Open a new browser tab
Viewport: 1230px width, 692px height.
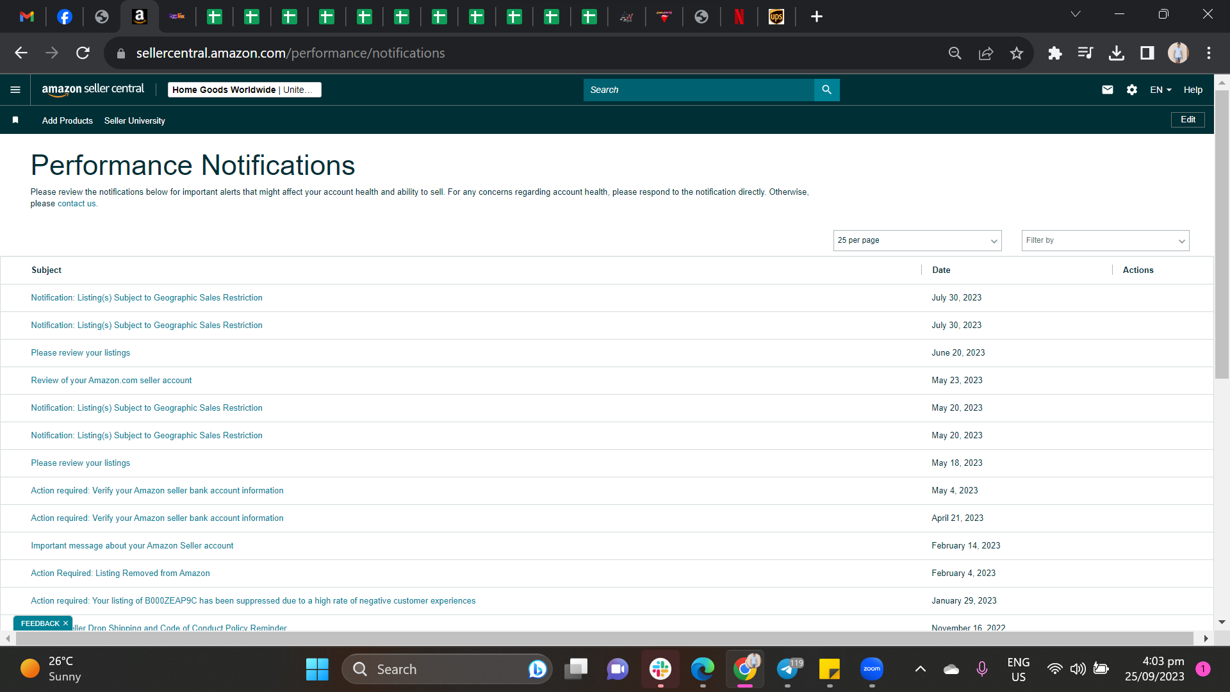click(816, 17)
